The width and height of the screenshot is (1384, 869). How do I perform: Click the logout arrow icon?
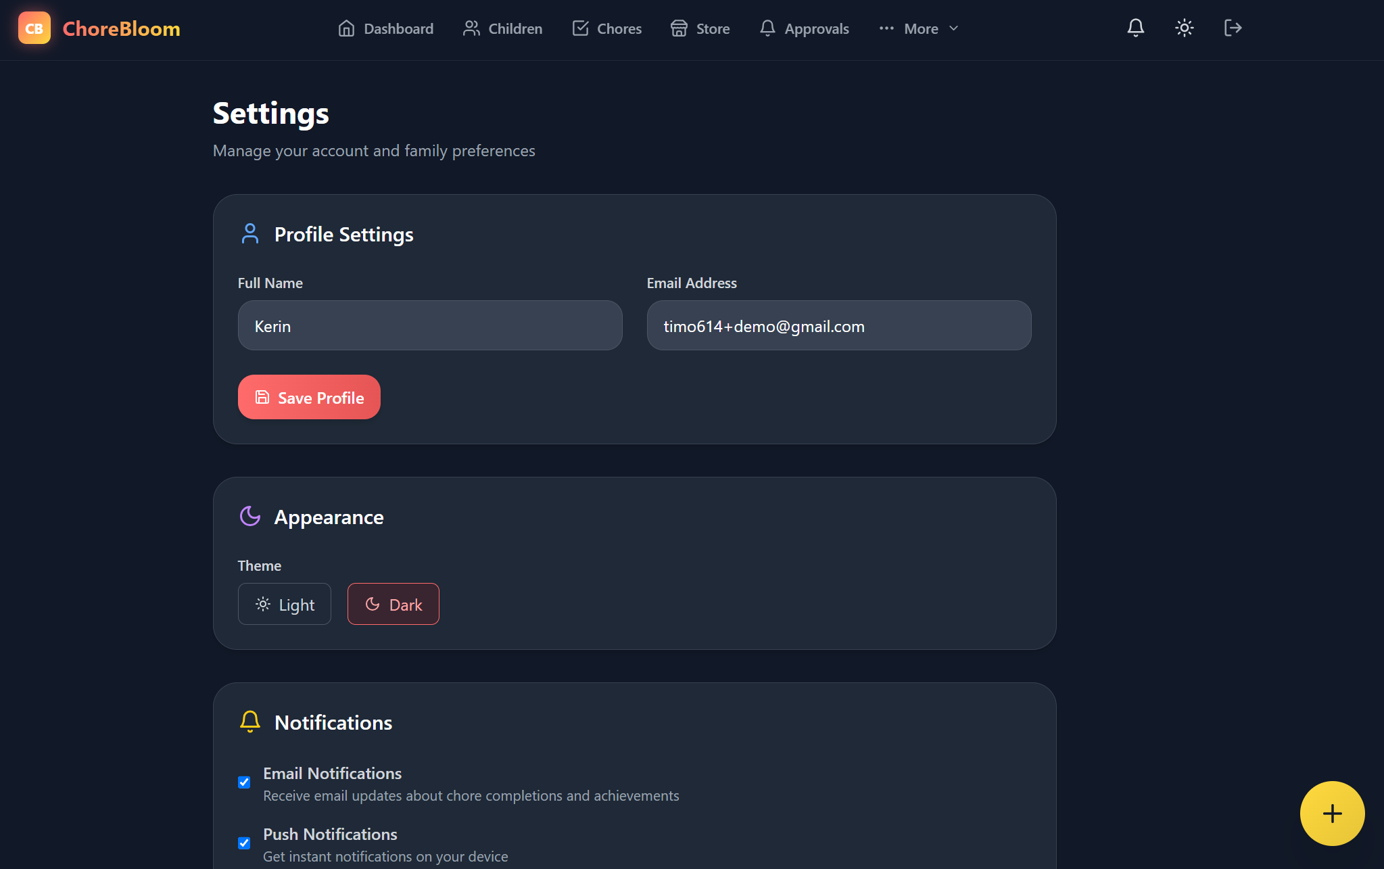click(x=1233, y=28)
